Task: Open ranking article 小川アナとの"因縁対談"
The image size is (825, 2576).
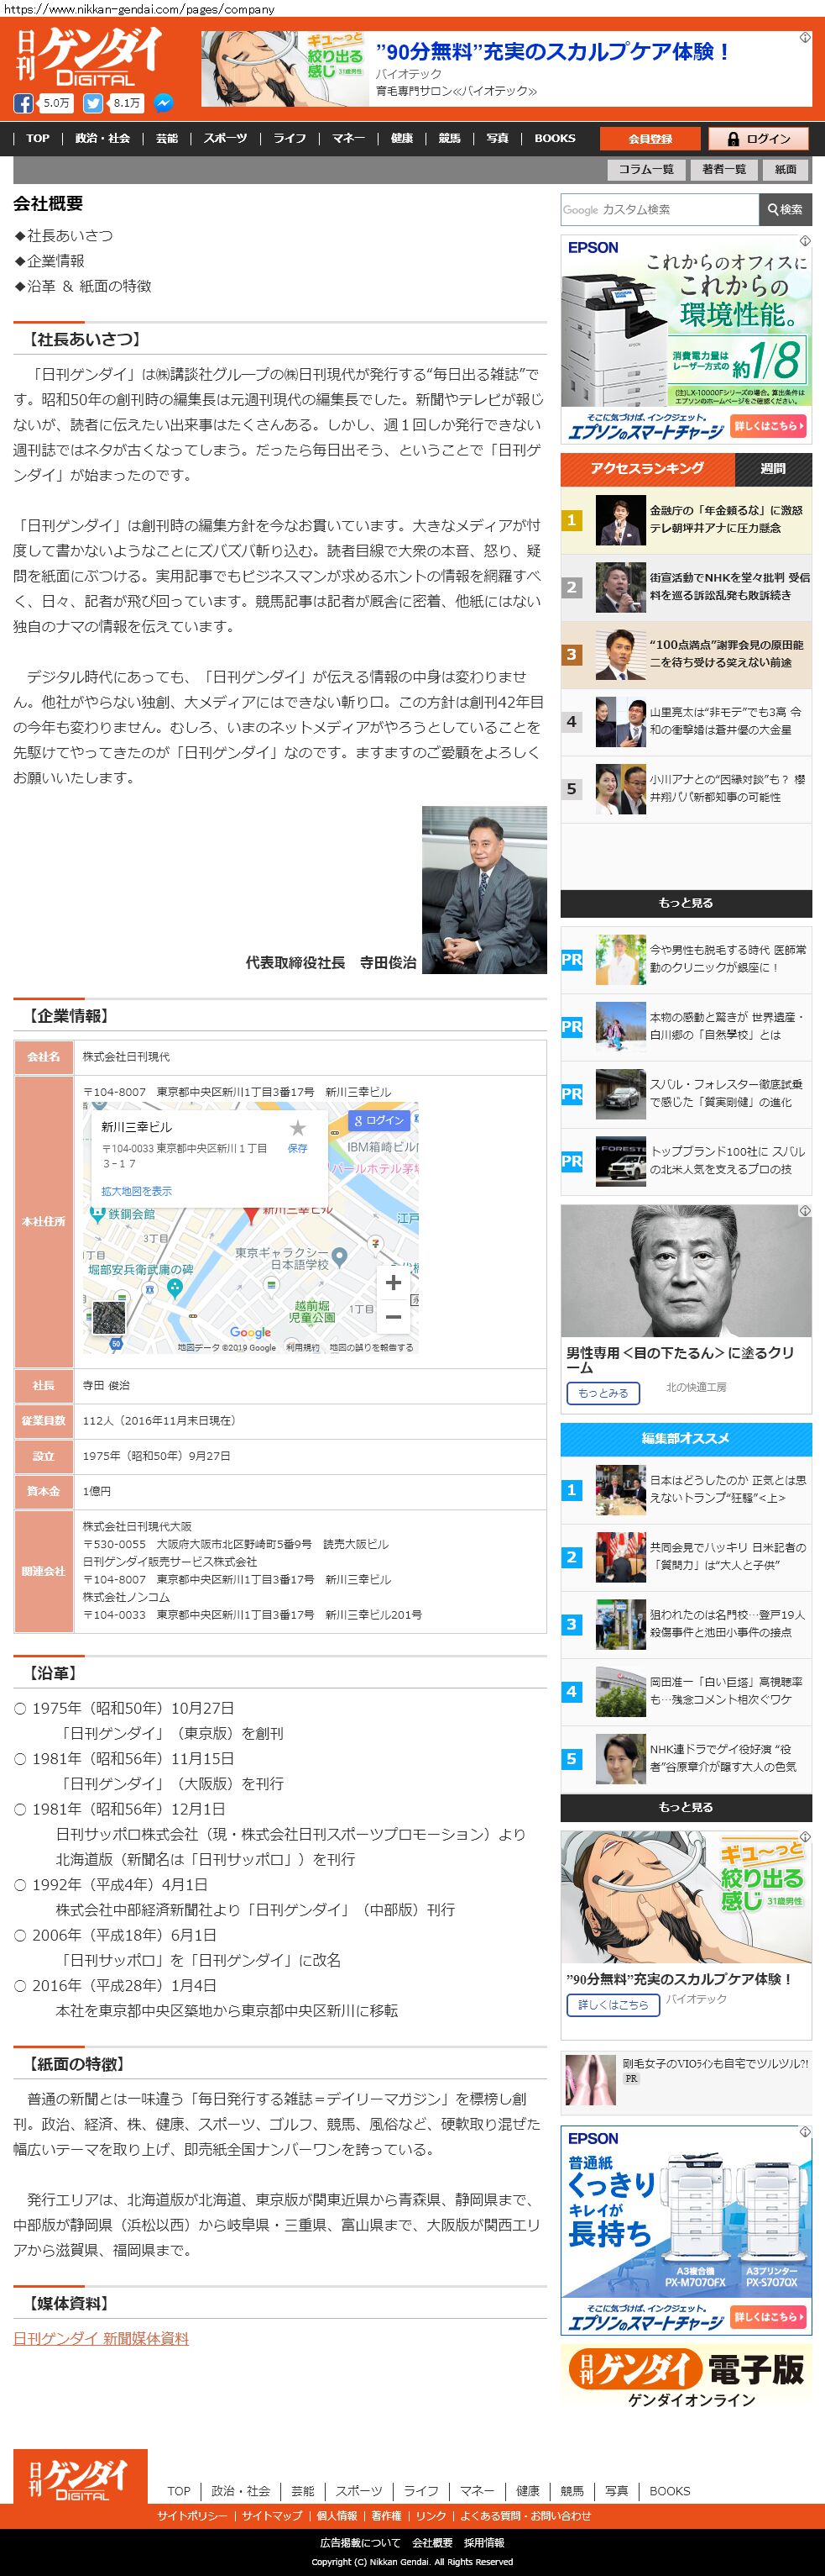Action: pyautogui.click(x=685, y=788)
